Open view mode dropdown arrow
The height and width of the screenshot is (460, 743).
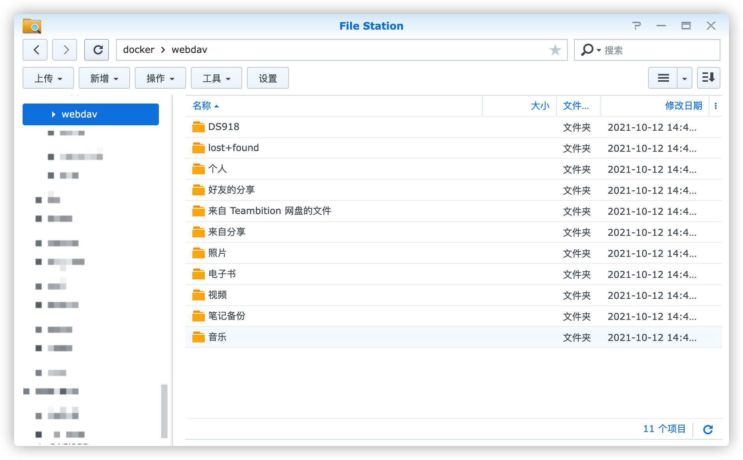pyautogui.click(x=685, y=78)
